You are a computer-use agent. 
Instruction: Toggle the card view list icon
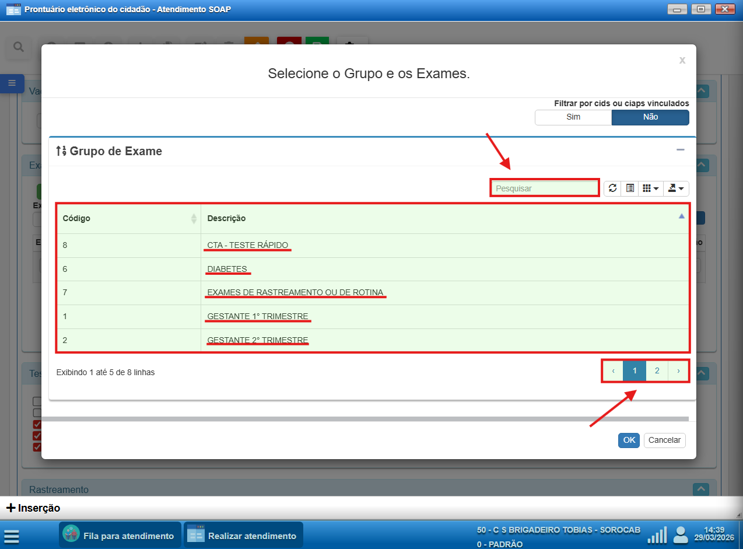pos(630,188)
